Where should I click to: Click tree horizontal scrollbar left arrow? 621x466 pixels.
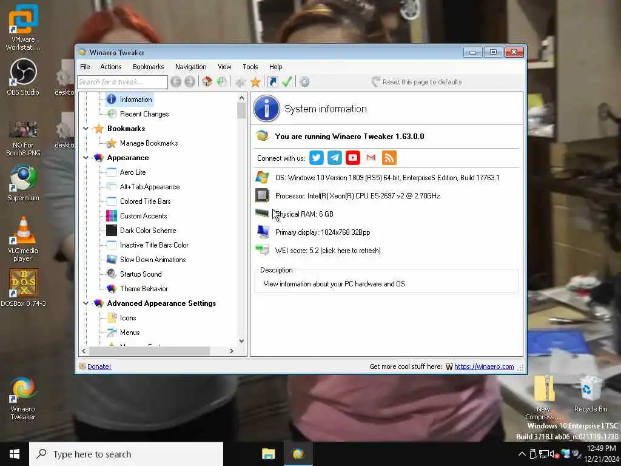[x=84, y=351]
